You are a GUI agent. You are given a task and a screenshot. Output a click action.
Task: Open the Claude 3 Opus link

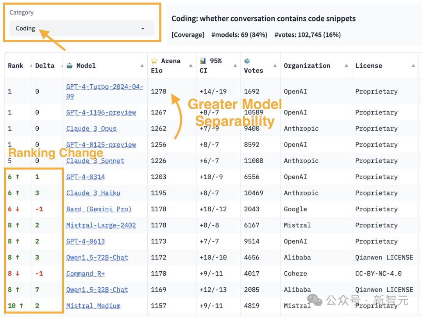[x=91, y=128]
